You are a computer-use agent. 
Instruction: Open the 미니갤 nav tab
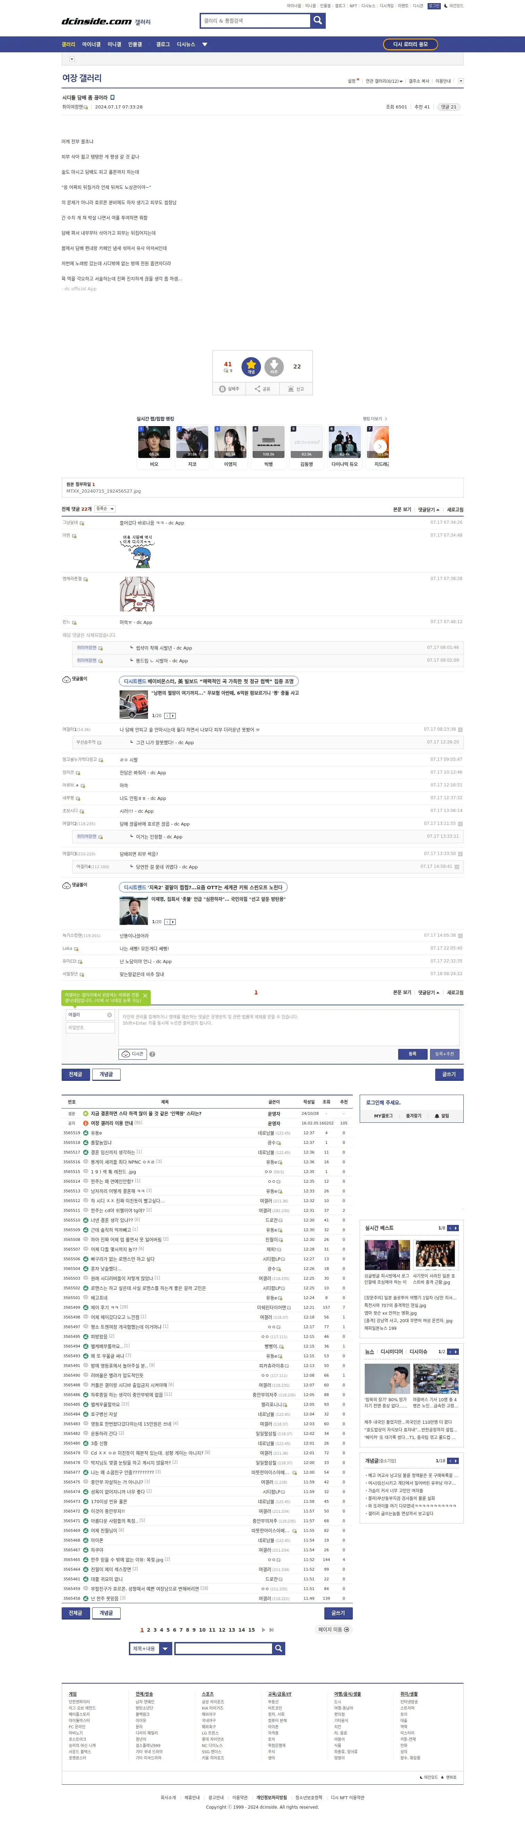[x=114, y=44]
